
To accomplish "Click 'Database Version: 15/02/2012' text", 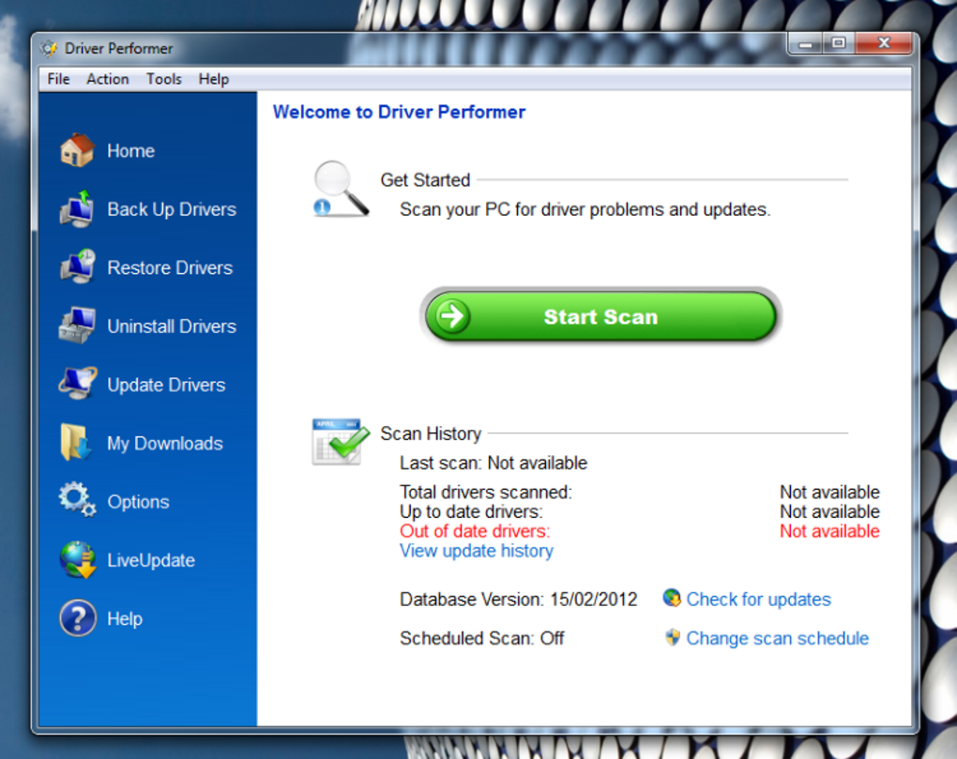I will (x=518, y=600).
